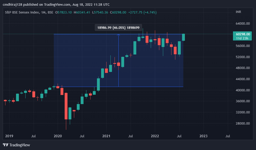Click the change value +2727.75 (+4.74%)
Viewport: 256px width, 150px height.
click(142, 12)
